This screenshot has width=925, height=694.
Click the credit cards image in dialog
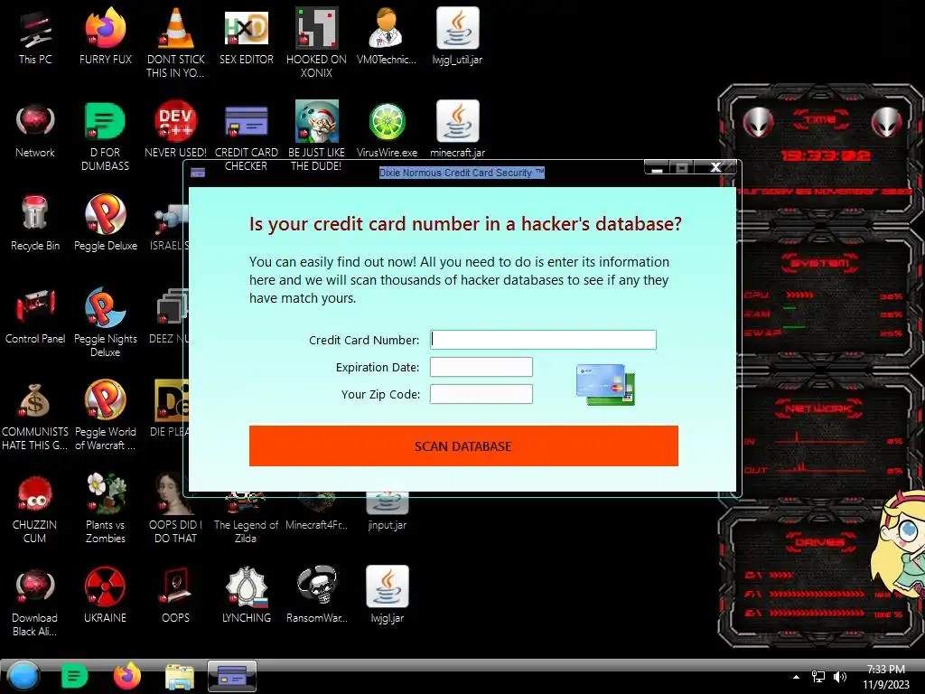[606, 385]
